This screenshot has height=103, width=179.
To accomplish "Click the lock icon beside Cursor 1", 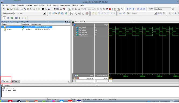I will [74, 78].
